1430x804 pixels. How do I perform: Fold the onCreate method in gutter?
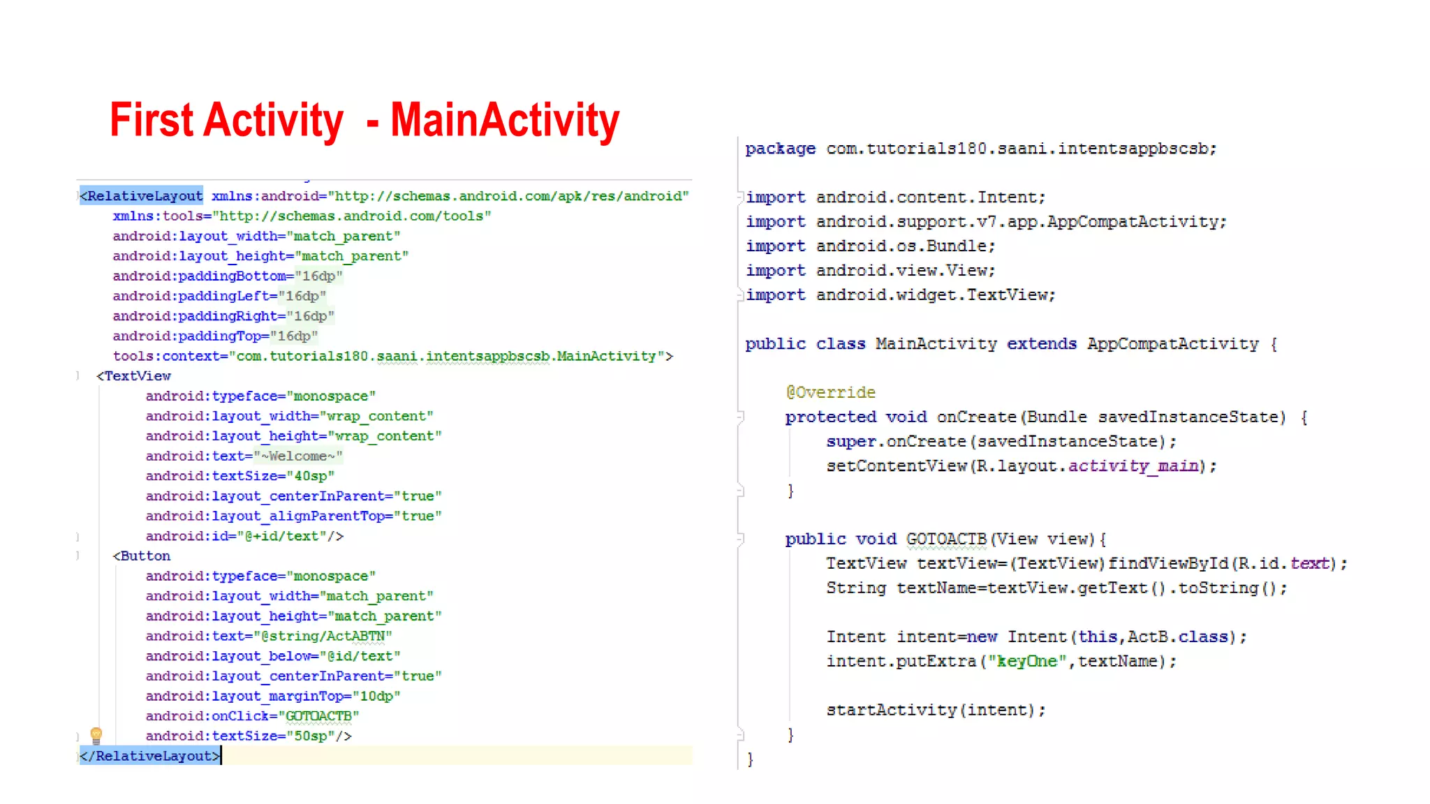coord(741,417)
